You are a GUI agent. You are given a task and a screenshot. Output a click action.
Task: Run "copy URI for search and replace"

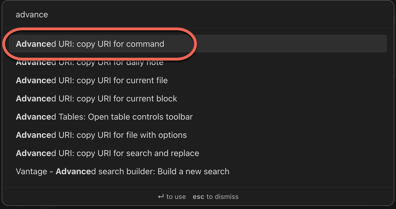coord(107,153)
